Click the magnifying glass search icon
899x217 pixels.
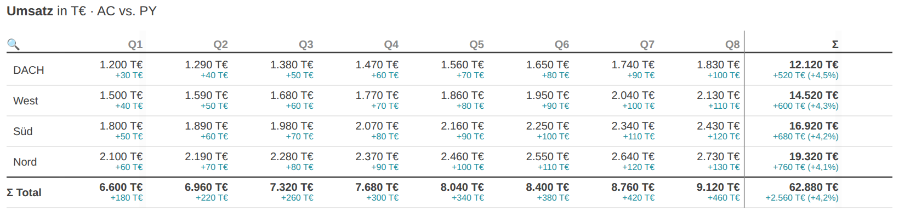[13, 44]
